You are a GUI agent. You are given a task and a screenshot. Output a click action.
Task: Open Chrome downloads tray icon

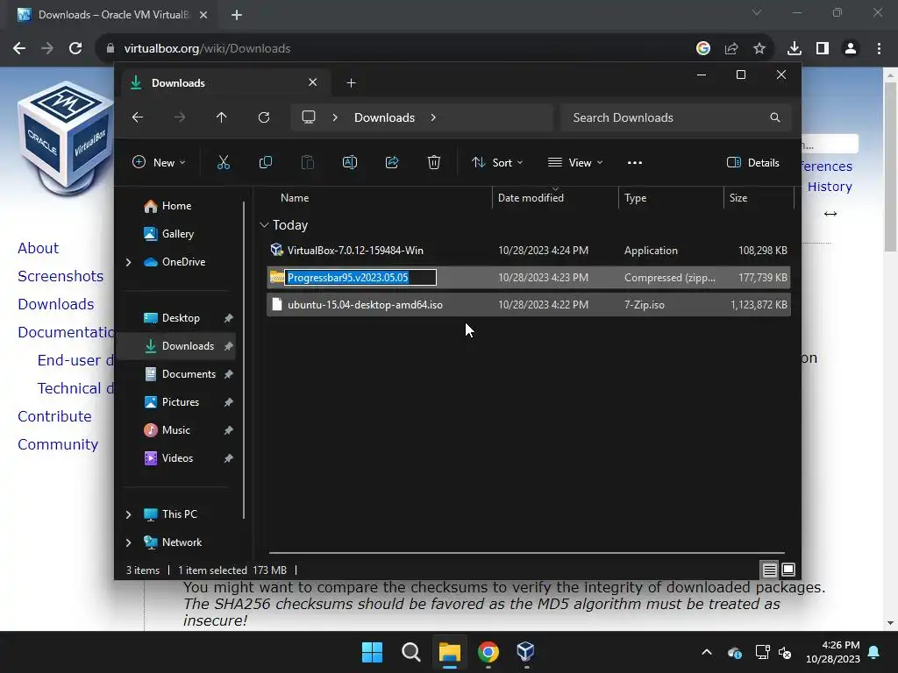(x=795, y=49)
